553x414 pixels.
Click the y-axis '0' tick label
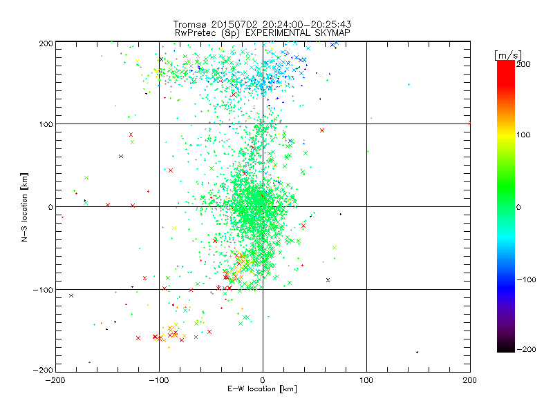coord(50,207)
